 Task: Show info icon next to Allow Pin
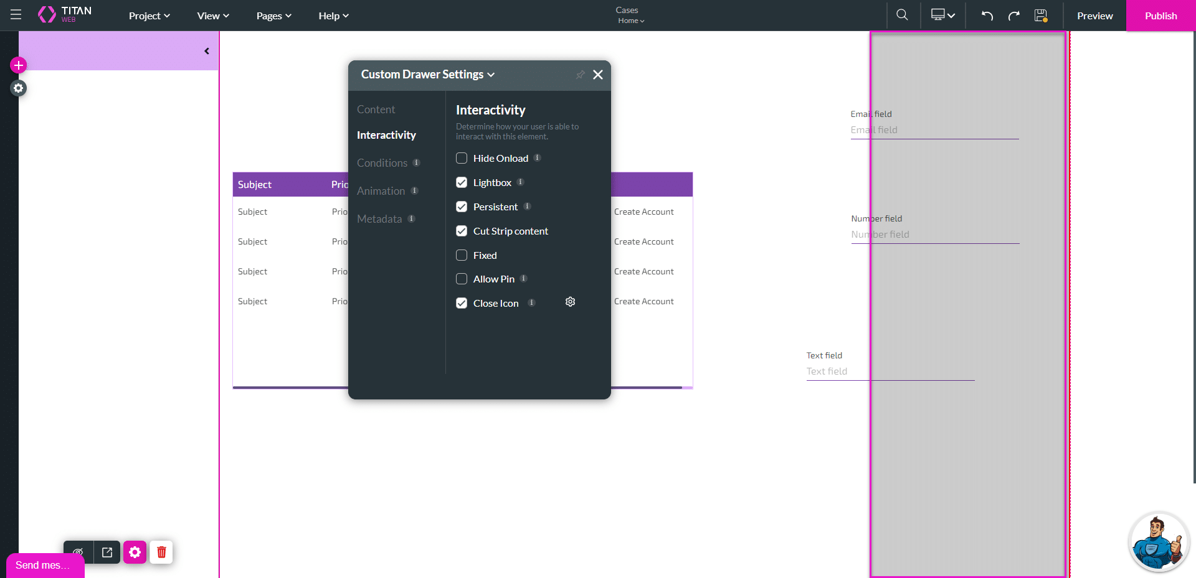524,279
